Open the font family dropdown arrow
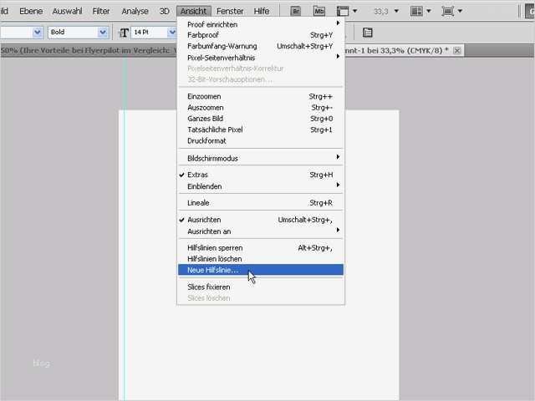Image resolution: width=535 pixels, height=401 pixels. pos(37,33)
